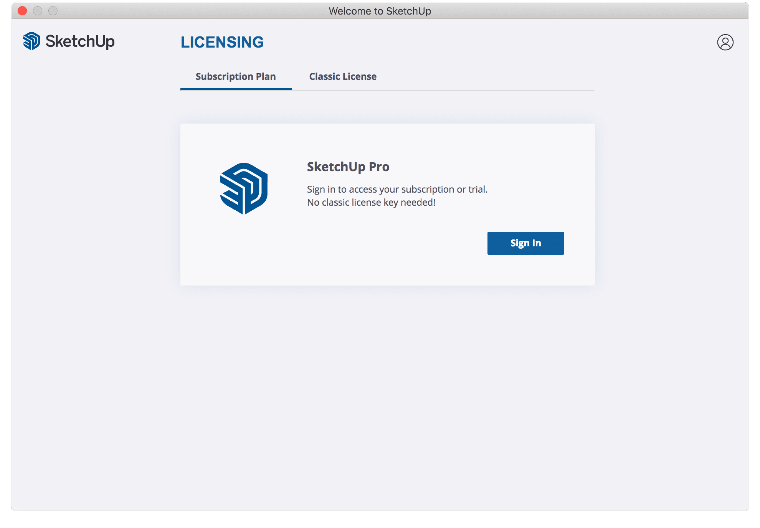Click the SketchUp Pro title text
760x528 pixels.
pos(348,167)
